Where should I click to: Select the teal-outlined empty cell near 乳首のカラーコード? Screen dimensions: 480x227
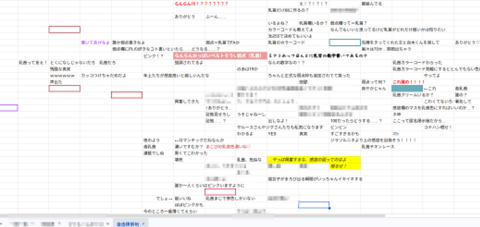(345, 42)
